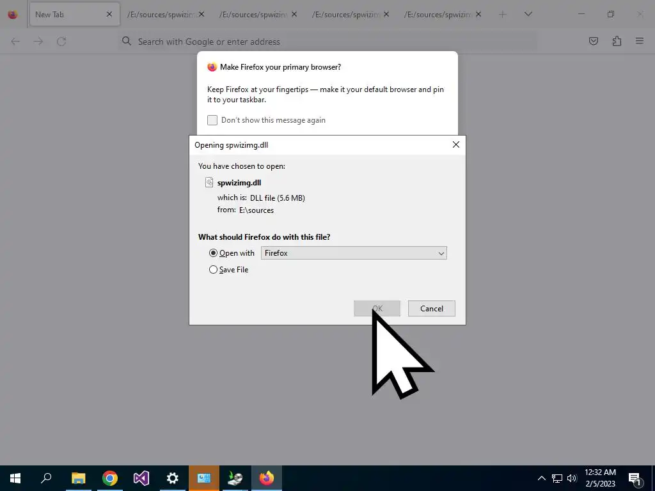Screen dimensions: 655x491
Task: Click the search magnifier in address bar
Action: [126, 41]
